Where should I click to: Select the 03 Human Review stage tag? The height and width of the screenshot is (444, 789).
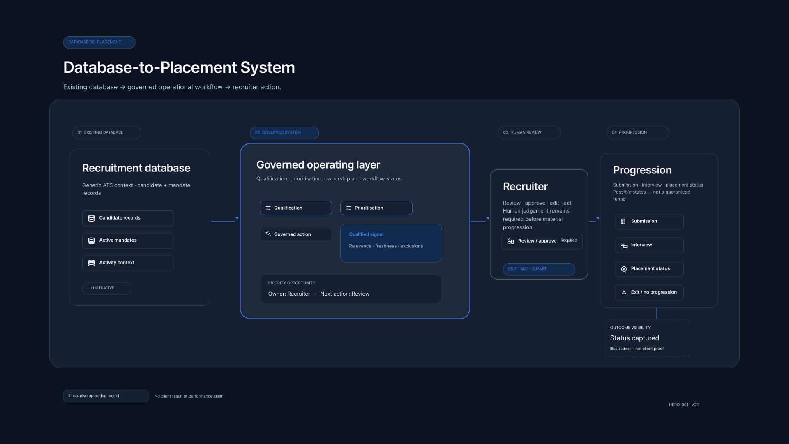(x=529, y=133)
